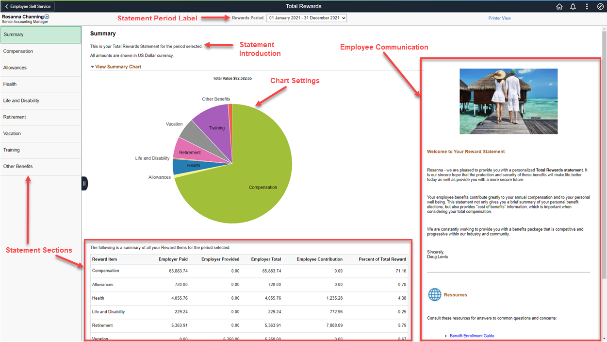Select the Other Benefits section in sidebar

[x=41, y=167]
